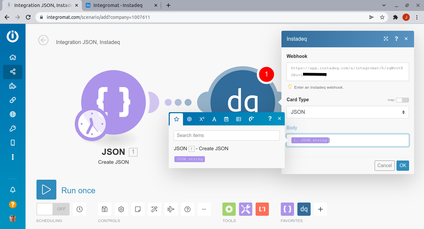424x229 pixels.
Task: Open Scenarios from the sidebar
Action: (13, 71)
